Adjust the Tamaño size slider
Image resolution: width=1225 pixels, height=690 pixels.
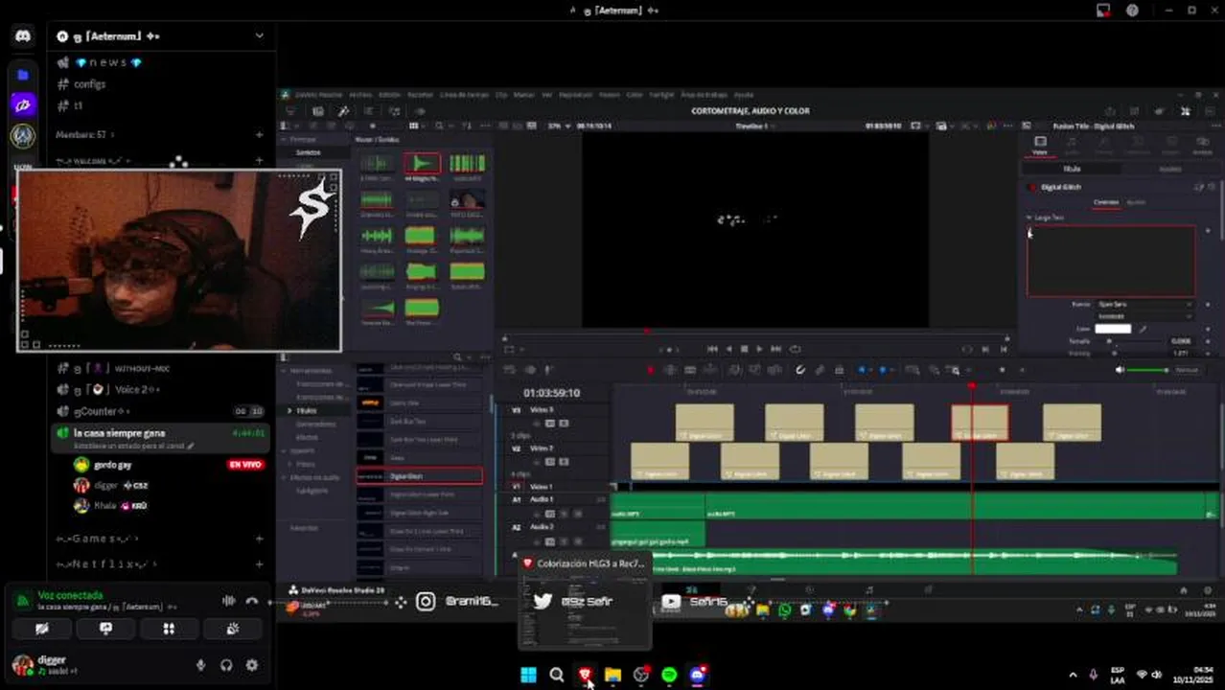pyautogui.click(x=1131, y=341)
